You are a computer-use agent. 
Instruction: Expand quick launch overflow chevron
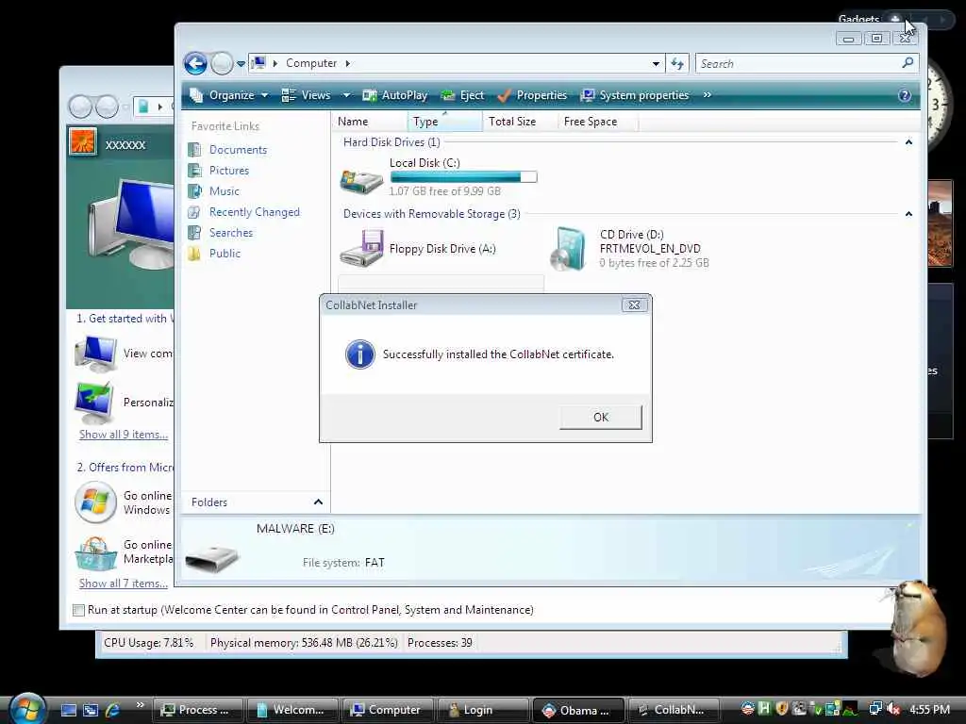tap(141, 705)
